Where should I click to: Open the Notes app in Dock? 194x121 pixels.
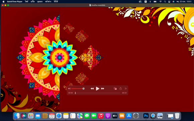pos(66,116)
